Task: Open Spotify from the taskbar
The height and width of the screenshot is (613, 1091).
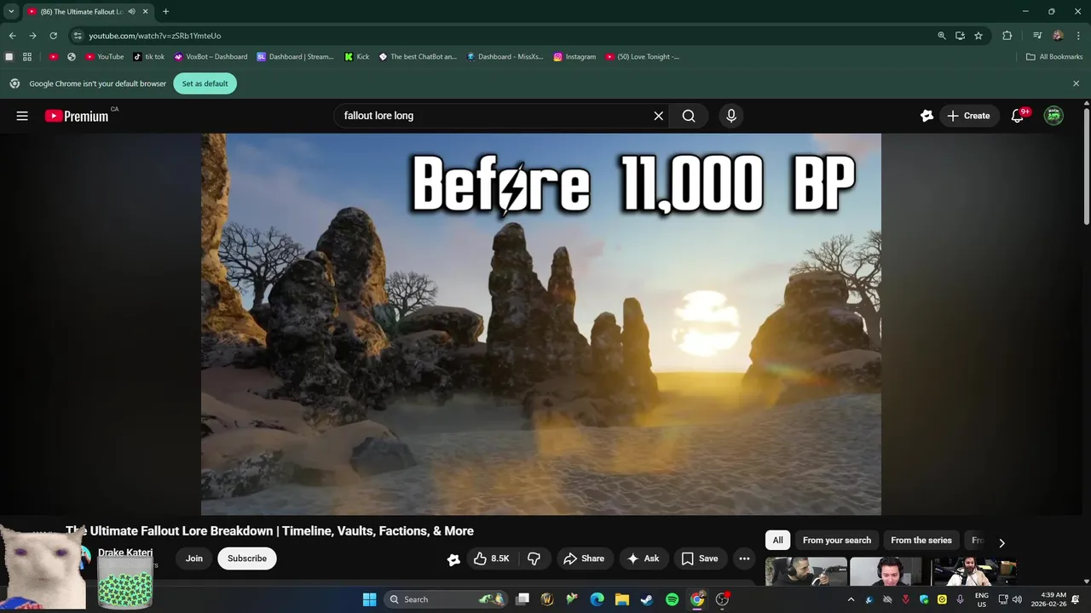Action: coord(672,599)
